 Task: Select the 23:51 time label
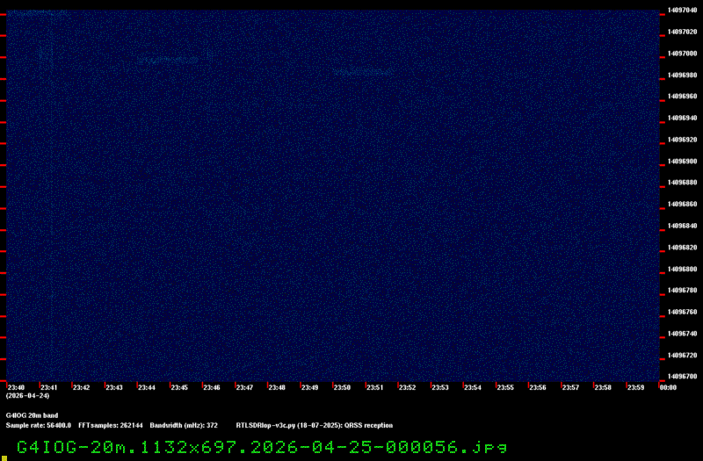[x=375, y=387]
